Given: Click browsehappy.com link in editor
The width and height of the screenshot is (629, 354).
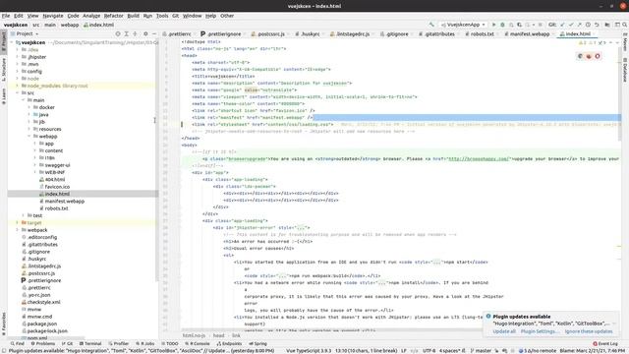Looking at the screenshot, I should pos(479,158).
